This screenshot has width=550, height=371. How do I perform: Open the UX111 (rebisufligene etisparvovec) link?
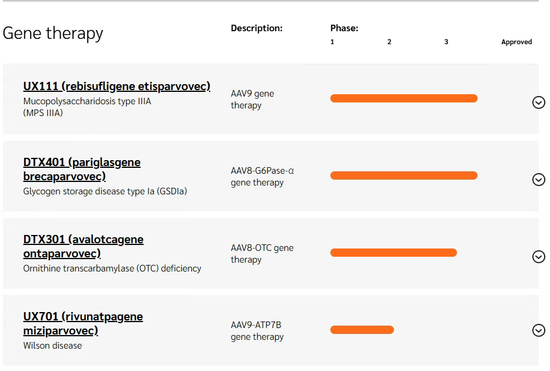coord(117,87)
